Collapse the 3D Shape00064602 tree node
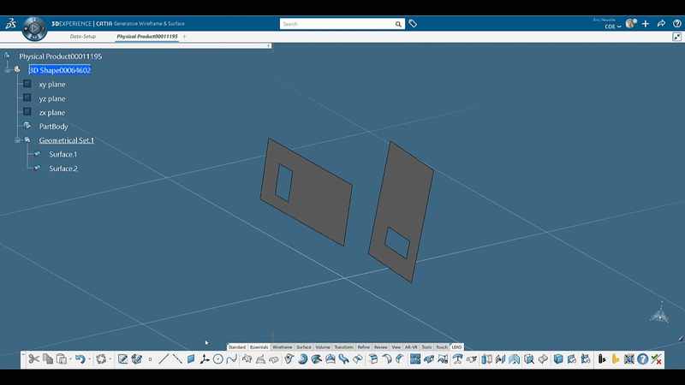685x385 pixels. click(8, 70)
